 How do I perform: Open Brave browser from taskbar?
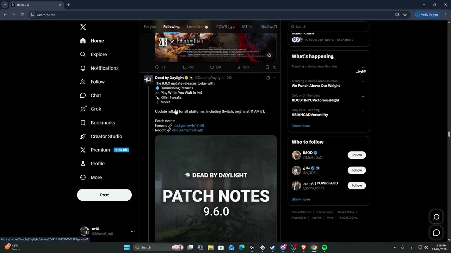[x=304, y=247]
